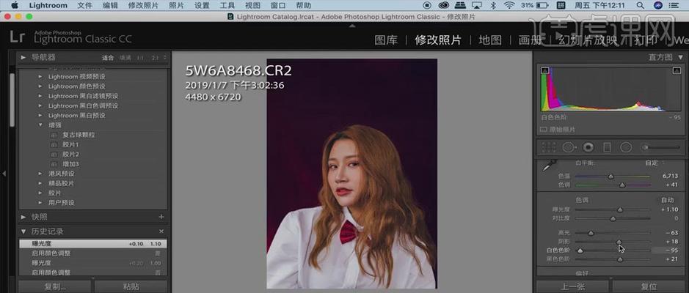Image resolution: width=689 pixels, height=293 pixels.
Task: Apply the 胶片1 preset
Action: click(70, 144)
